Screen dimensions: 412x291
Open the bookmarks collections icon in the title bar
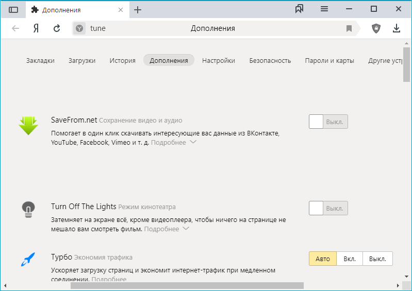click(x=299, y=9)
